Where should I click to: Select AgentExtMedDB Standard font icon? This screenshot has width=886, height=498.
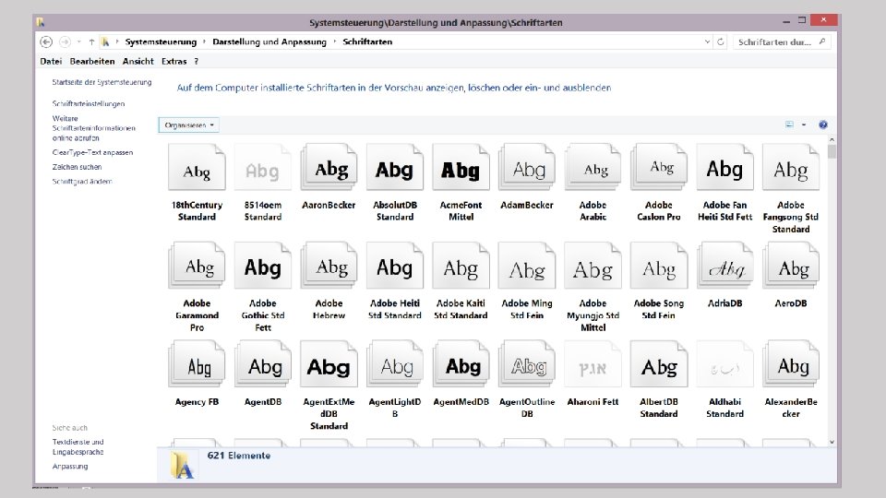pos(329,364)
